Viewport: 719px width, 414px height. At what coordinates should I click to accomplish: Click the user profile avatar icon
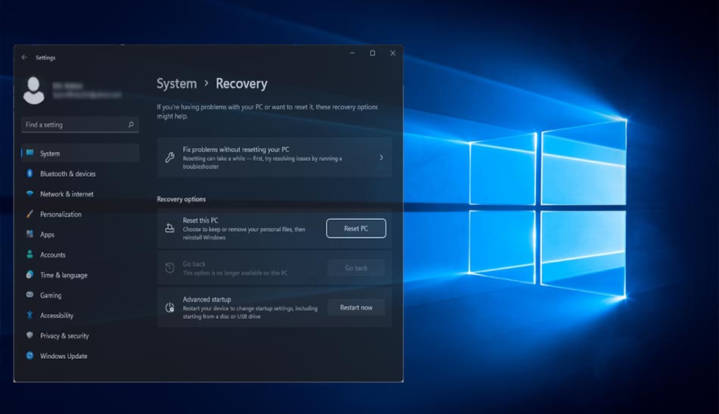pyautogui.click(x=34, y=90)
